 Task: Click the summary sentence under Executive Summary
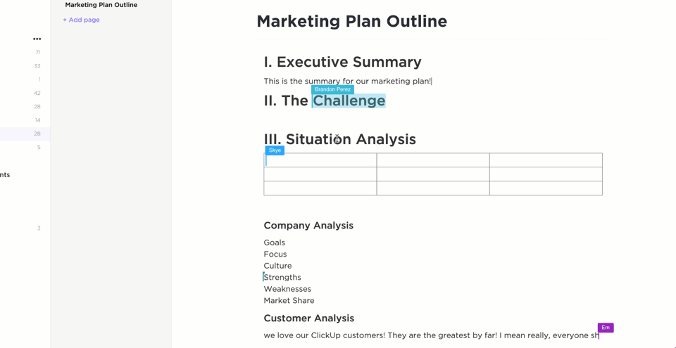coord(347,82)
